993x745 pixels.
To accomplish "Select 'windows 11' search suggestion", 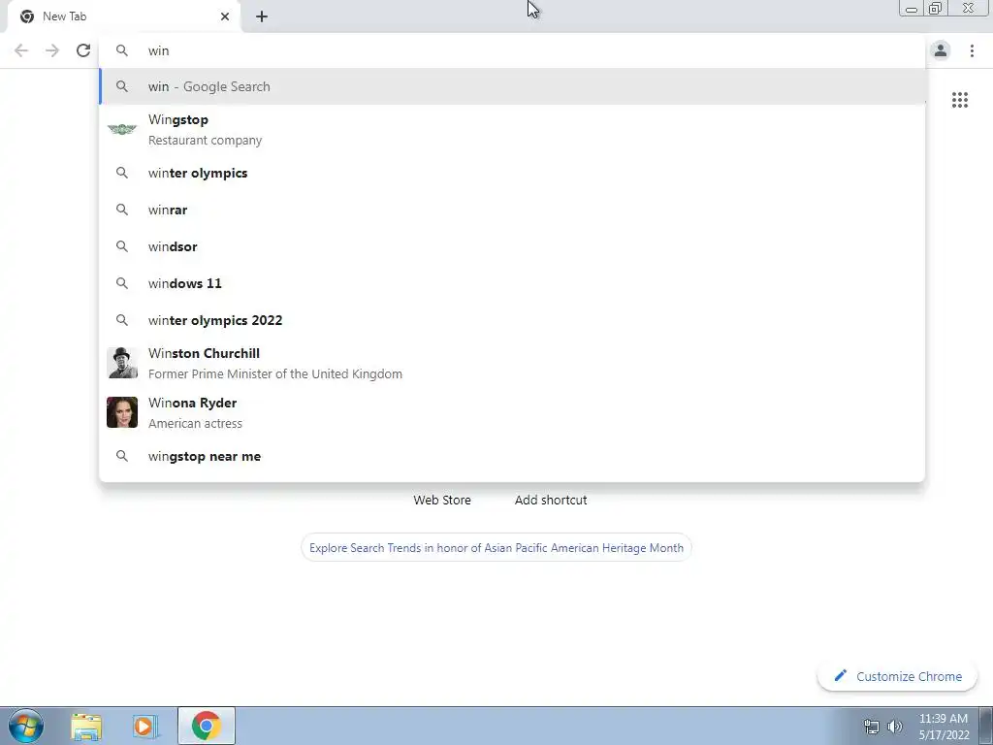I will coord(512,283).
